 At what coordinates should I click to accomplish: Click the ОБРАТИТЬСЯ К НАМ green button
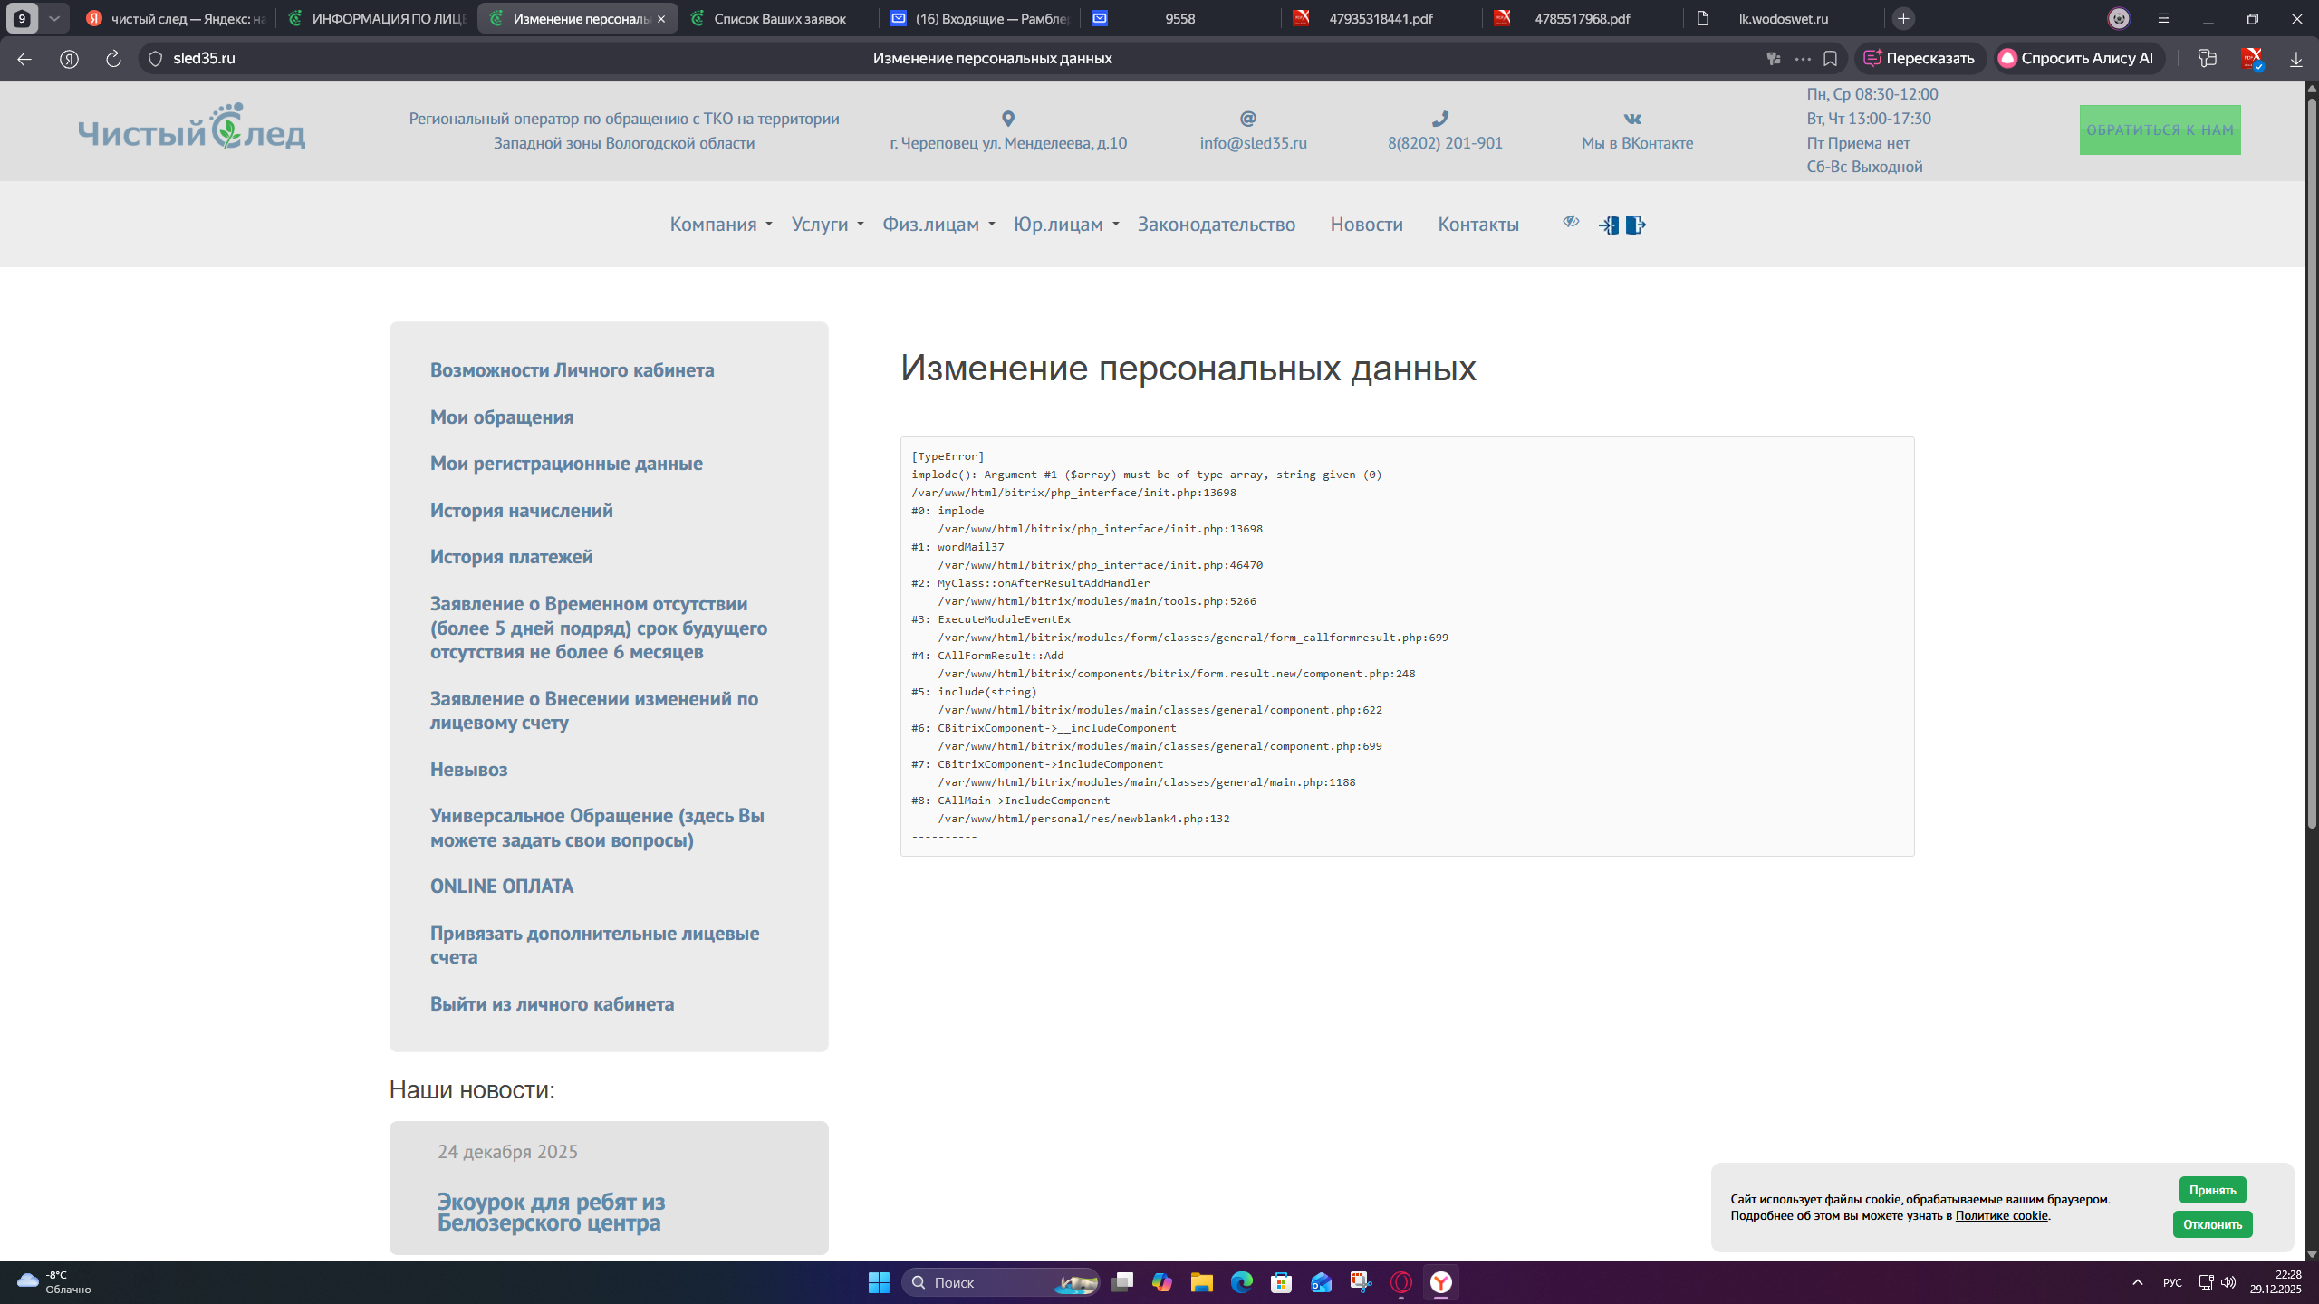(x=2160, y=129)
